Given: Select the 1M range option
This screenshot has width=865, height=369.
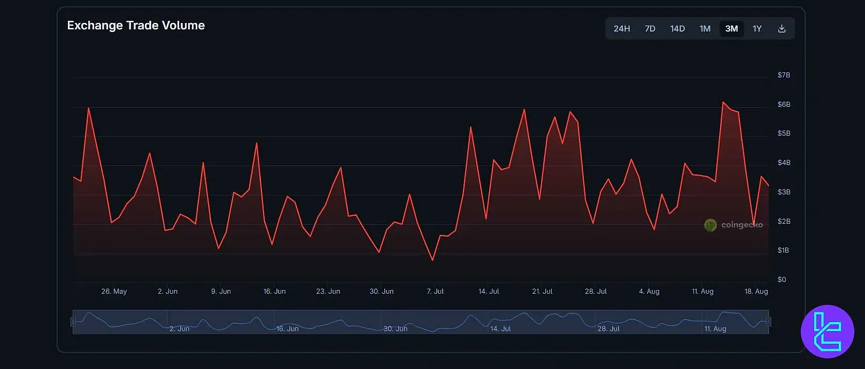Looking at the screenshot, I should 705,29.
